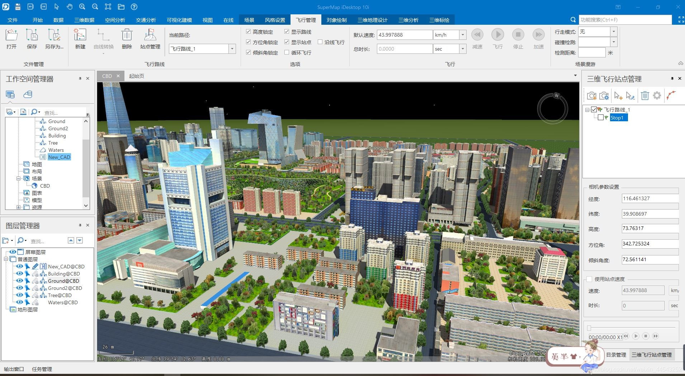Click the save icon in title bar
Viewport: 685px width, 376px height.
pyautogui.click(x=18, y=7)
